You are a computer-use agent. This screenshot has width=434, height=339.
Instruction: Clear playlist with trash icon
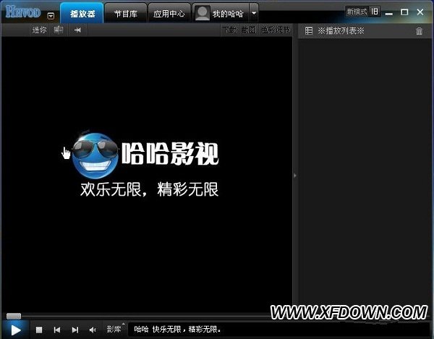pyautogui.click(x=419, y=31)
